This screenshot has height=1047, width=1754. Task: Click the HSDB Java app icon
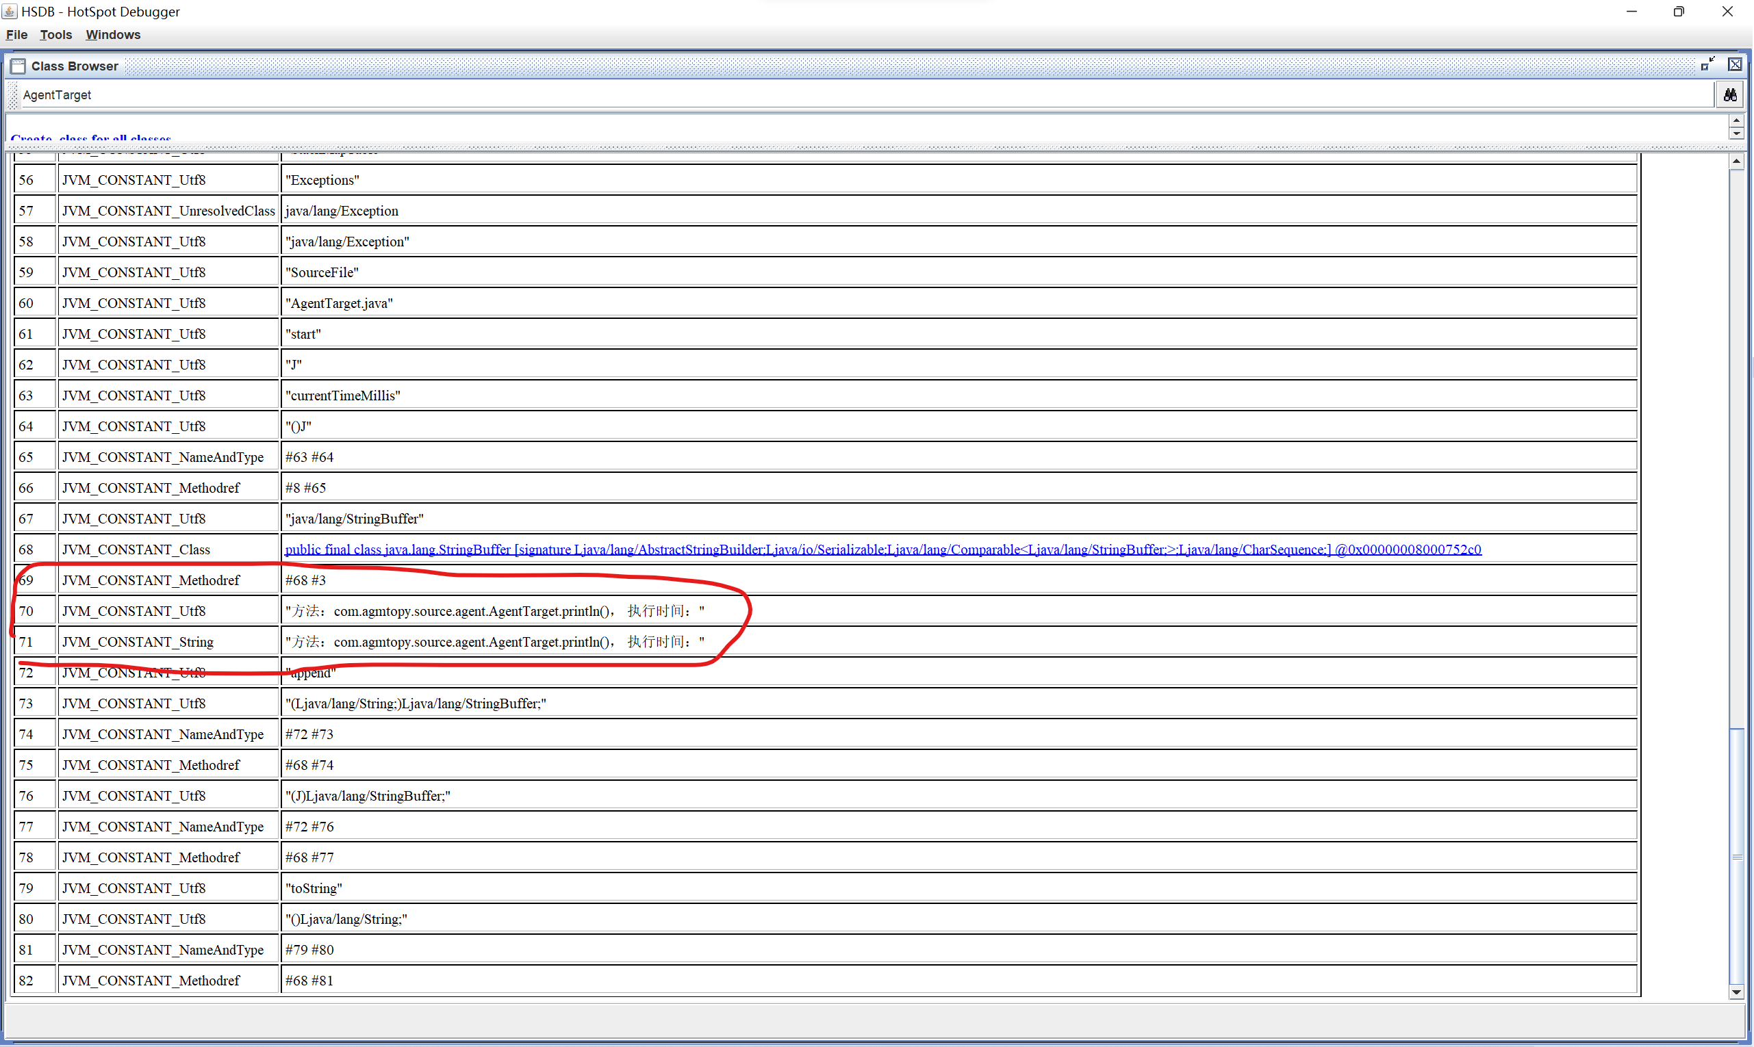10,11
